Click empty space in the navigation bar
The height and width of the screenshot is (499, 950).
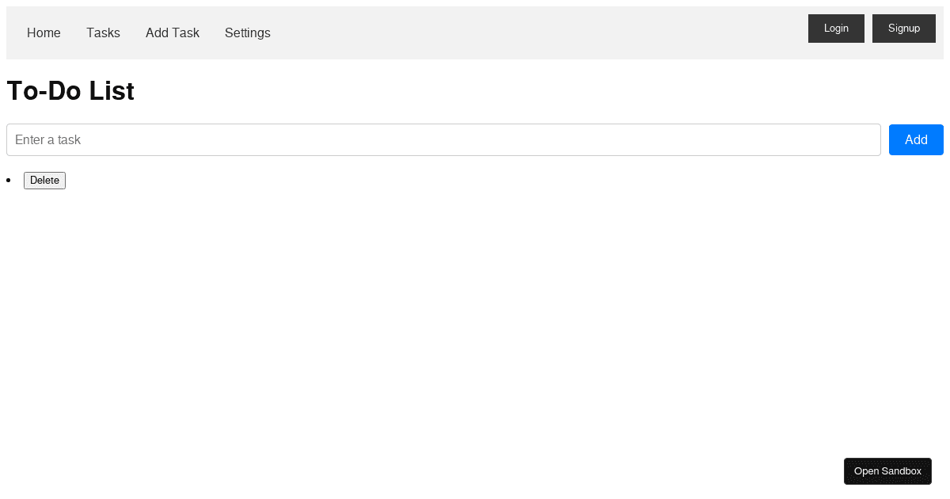point(538,32)
